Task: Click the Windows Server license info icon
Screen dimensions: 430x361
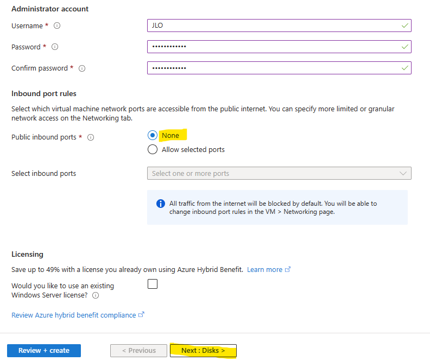Action: (x=96, y=295)
